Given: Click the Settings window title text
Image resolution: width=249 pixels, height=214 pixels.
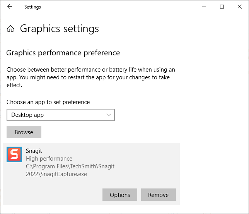Looking at the screenshot, I should coord(32,7).
